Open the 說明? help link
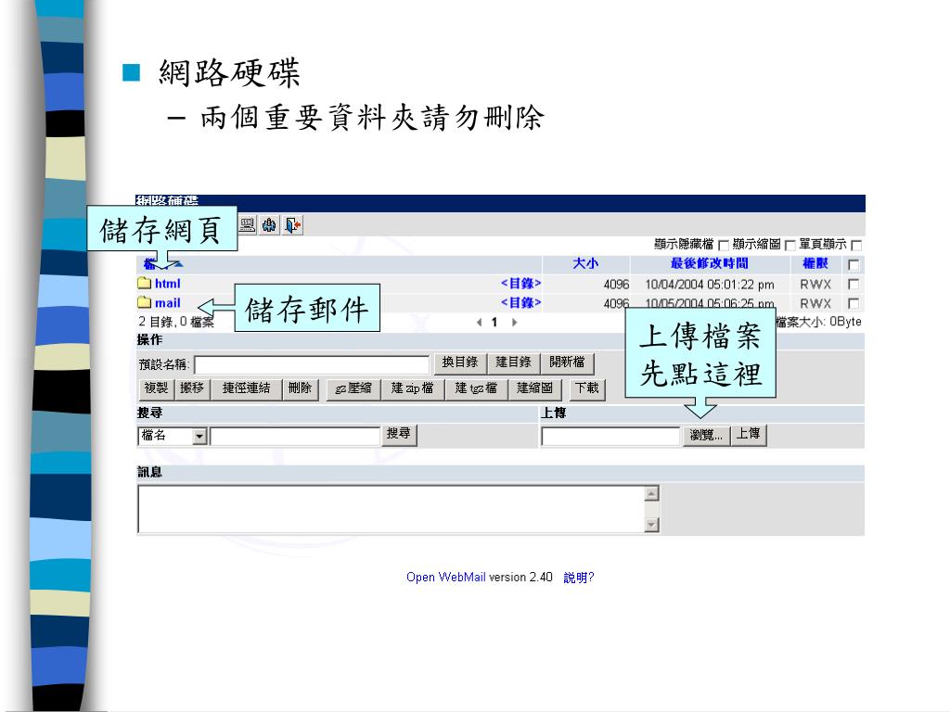950x712 pixels. point(579,578)
